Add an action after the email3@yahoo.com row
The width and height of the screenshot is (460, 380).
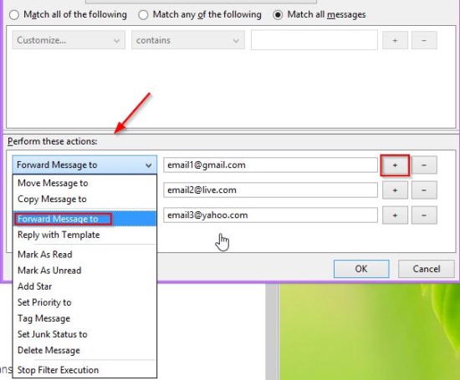tap(395, 215)
